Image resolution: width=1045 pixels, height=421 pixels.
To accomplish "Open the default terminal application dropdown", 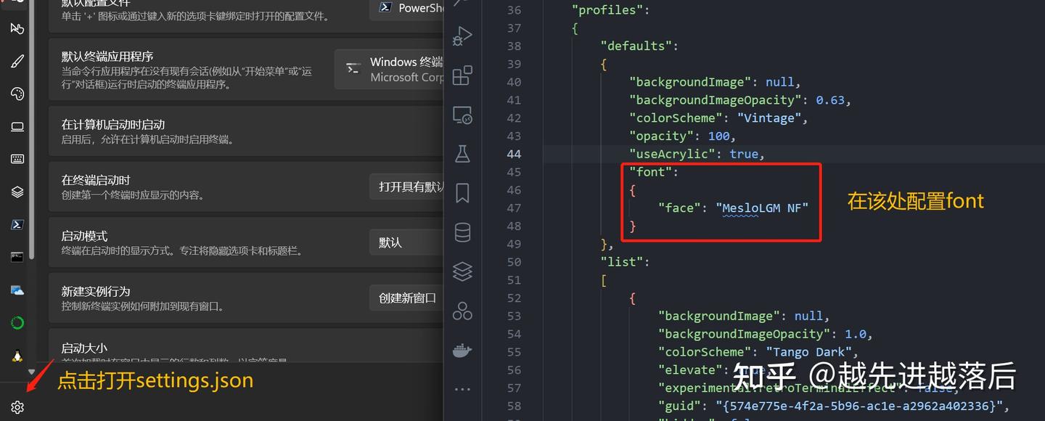I will (389, 69).
